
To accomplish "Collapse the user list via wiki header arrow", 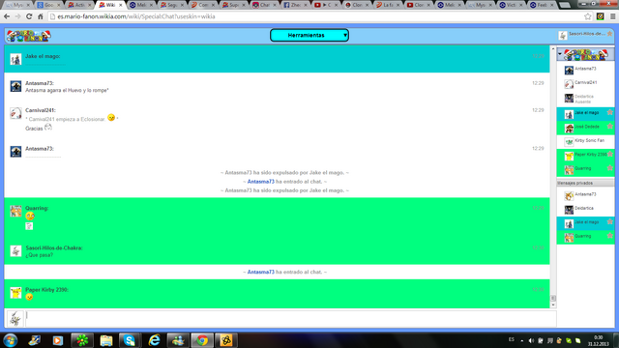I will 560,54.
